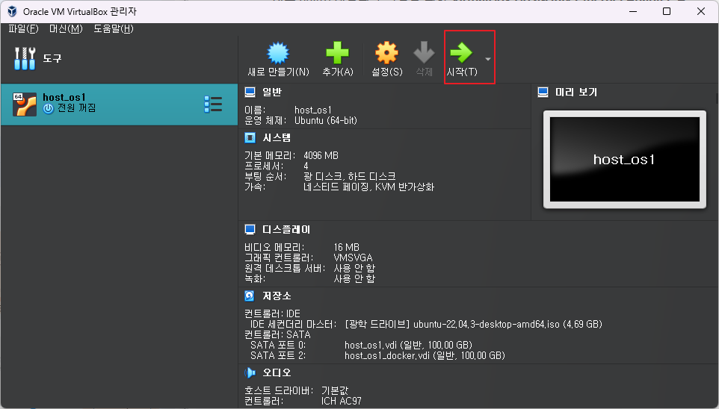
Task: Click the Storage (저장소) disk icon
Action: click(250, 296)
